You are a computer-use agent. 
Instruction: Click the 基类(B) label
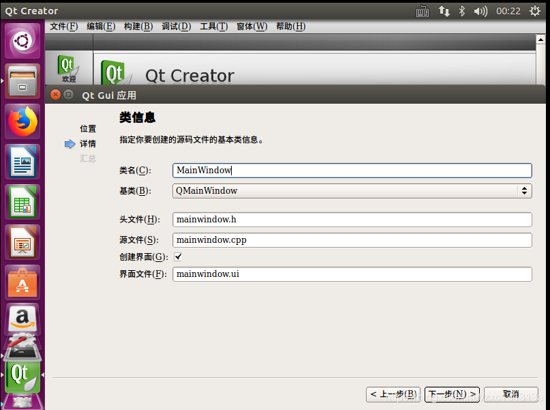136,191
